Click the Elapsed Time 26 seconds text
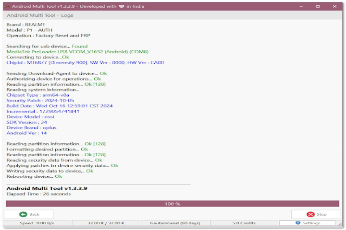346x230 pixels. pos(38,194)
